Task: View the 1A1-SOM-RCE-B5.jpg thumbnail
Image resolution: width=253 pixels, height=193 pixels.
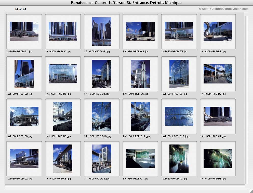Action: click(x=140, y=74)
